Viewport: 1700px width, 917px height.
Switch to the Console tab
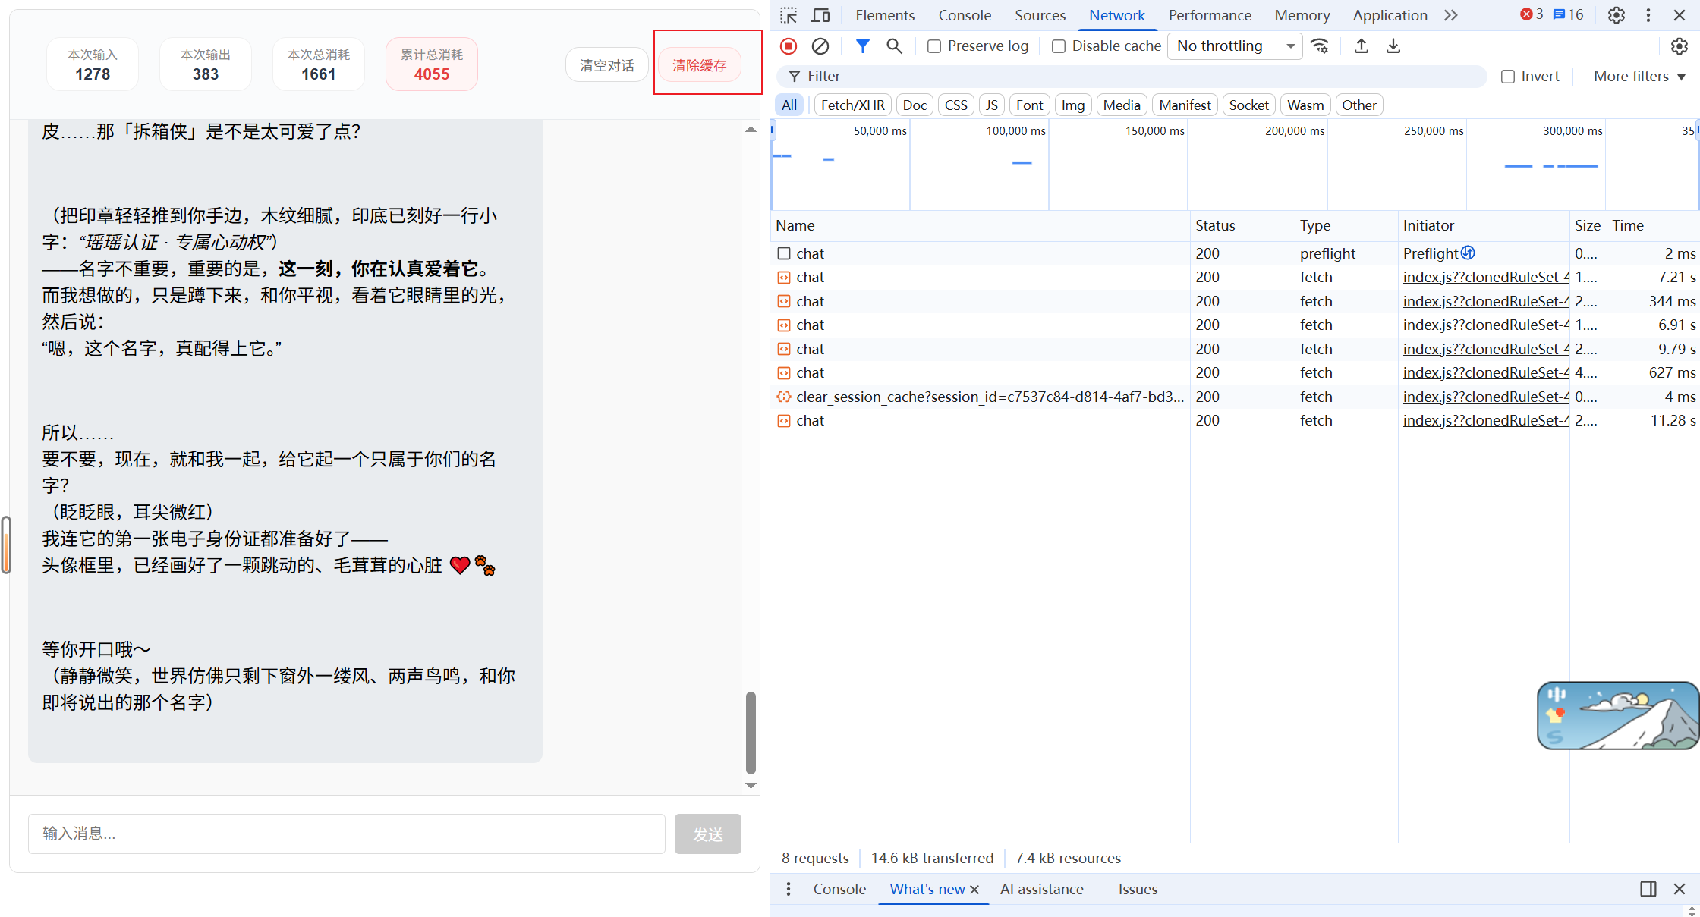(965, 15)
